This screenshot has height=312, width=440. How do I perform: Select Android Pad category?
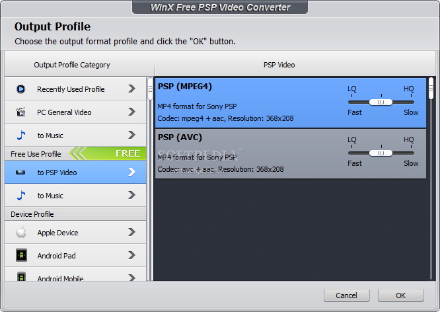[x=75, y=255]
